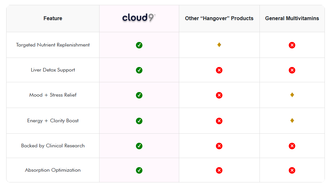Click the cloud9 logo in header

tap(139, 18)
